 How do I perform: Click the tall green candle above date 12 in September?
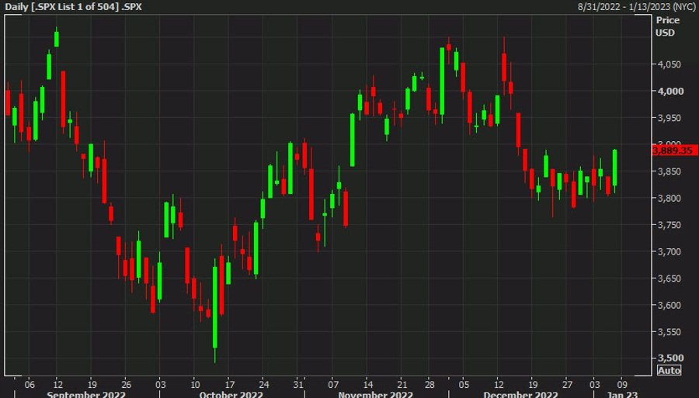57,37
